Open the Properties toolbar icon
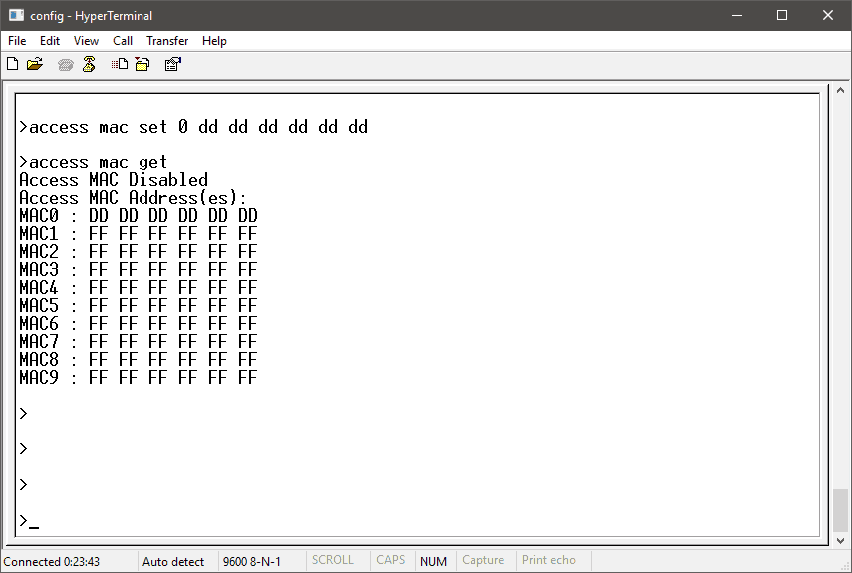The width and height of the screenshot is (852, 573). click(x=172, y=64)
